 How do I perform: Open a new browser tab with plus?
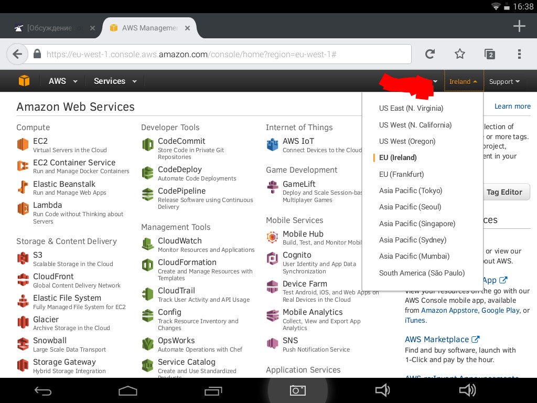pos(519,26)
